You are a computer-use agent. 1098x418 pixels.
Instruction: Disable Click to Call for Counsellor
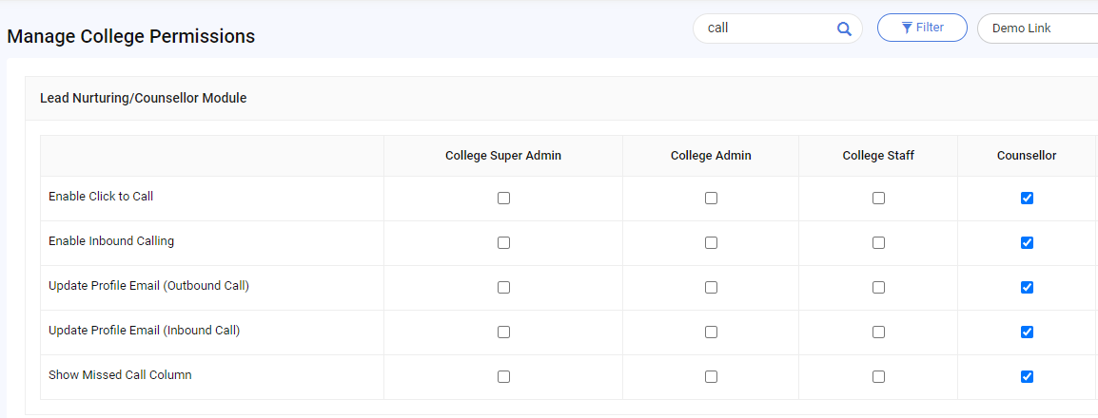pyautogui.click(x=1027, y=199)
